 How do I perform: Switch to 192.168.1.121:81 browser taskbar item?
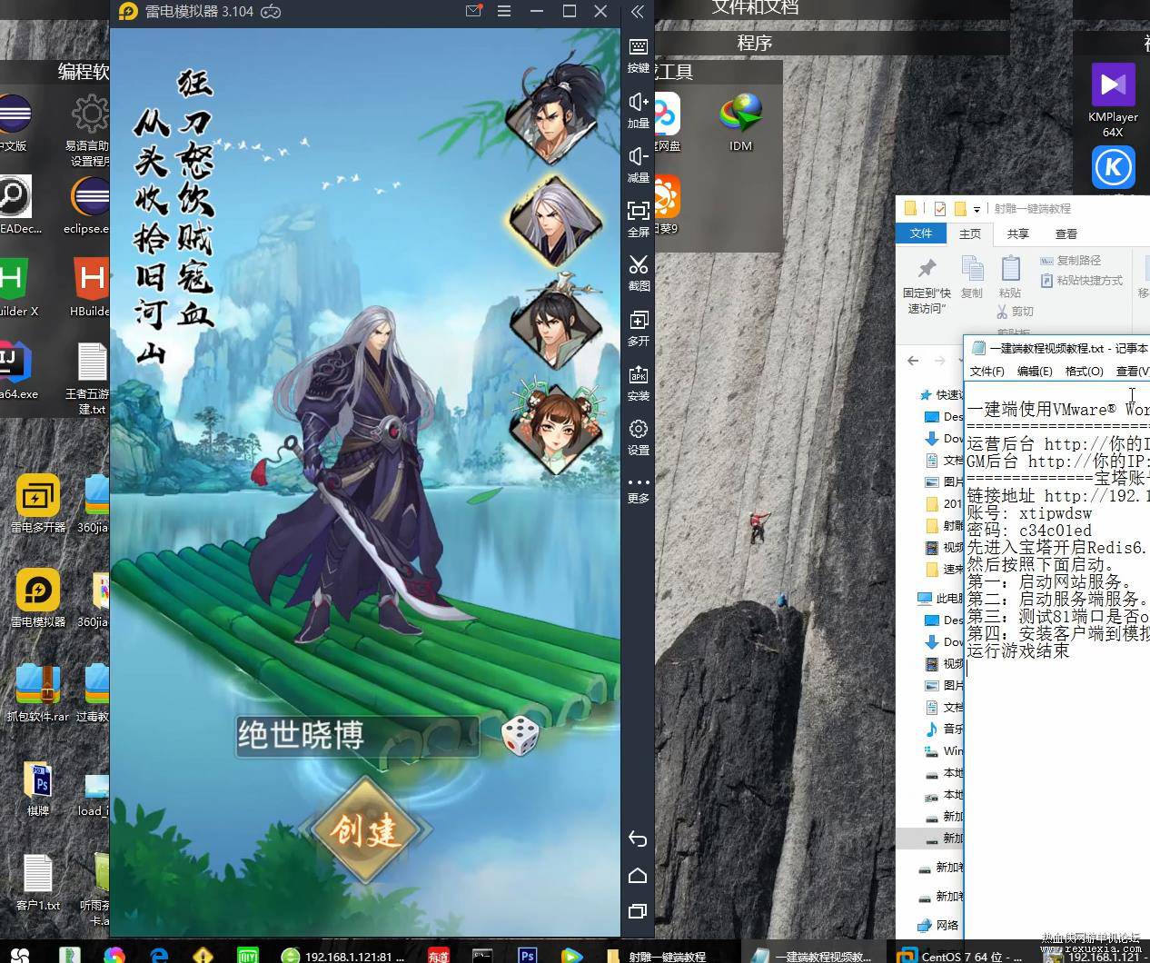click(x=342, y=956)
